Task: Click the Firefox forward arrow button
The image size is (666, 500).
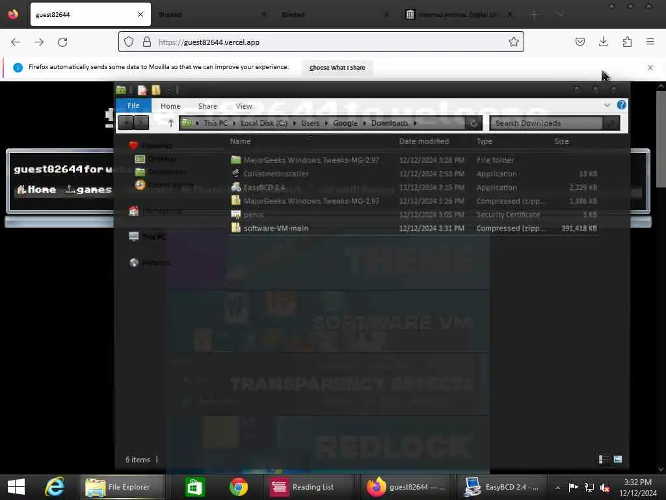Action: coord(39,42)
